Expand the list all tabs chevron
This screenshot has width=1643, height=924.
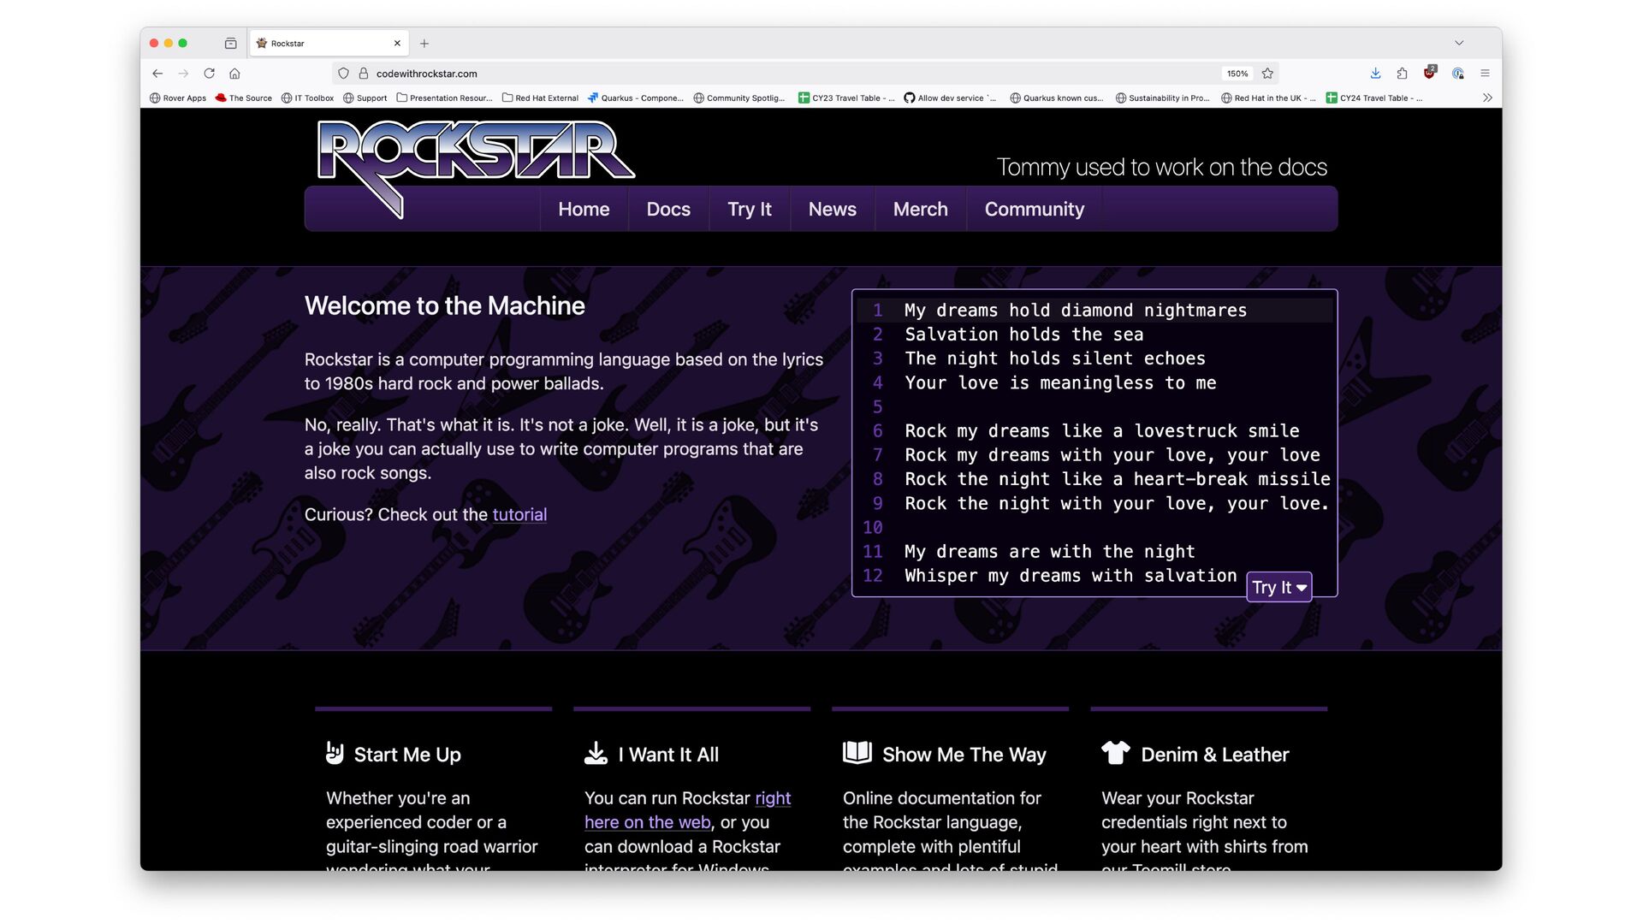pyautogui.click(x=1459, y=43)
